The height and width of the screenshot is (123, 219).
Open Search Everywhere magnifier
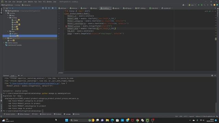[211, 5]
